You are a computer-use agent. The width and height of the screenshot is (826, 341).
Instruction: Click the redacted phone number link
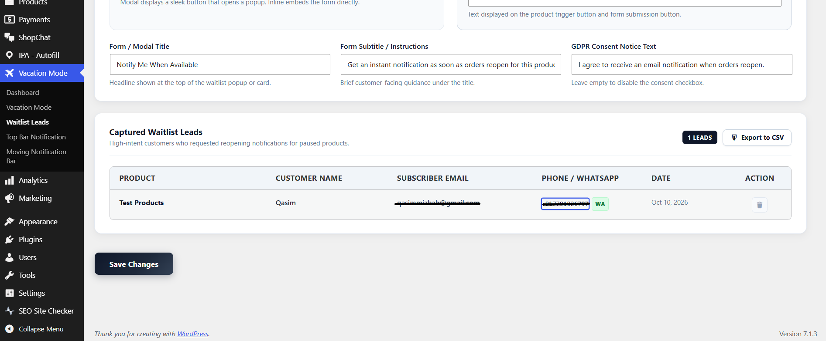(x=566, y=204)
